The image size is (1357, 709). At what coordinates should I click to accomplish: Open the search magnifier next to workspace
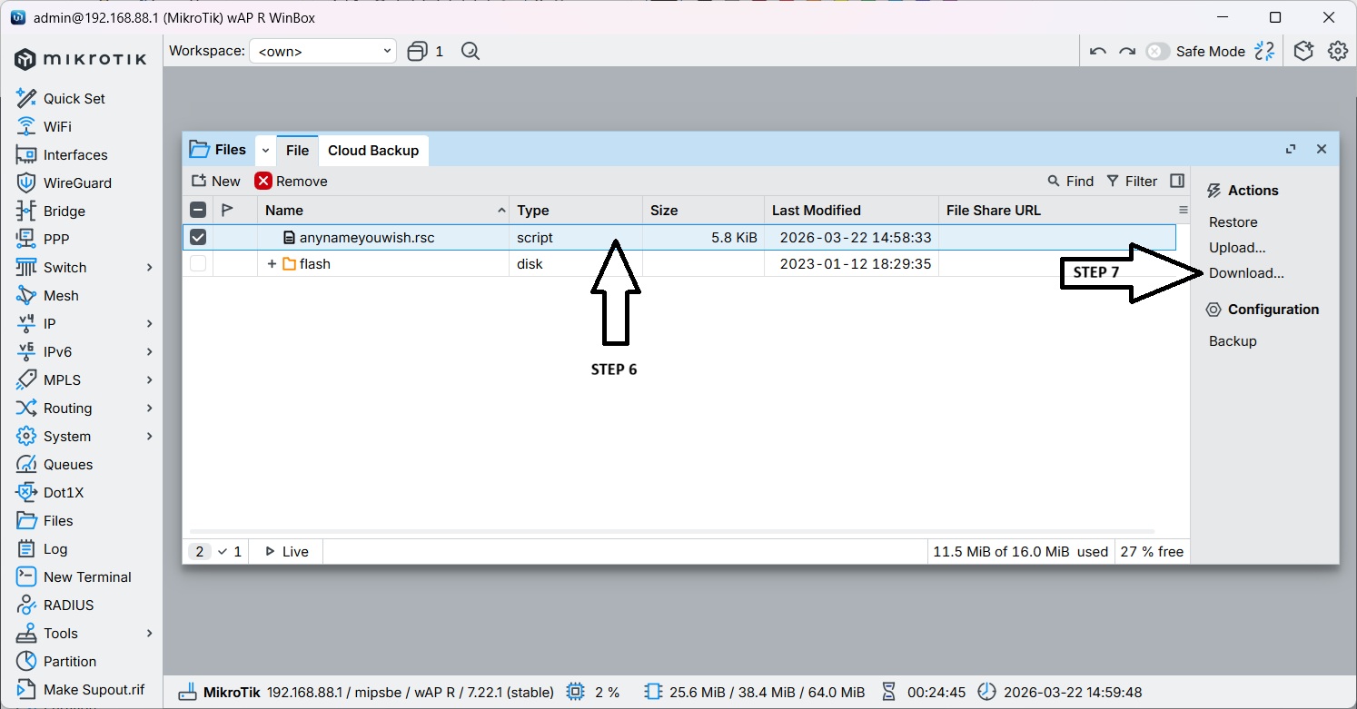470,51
